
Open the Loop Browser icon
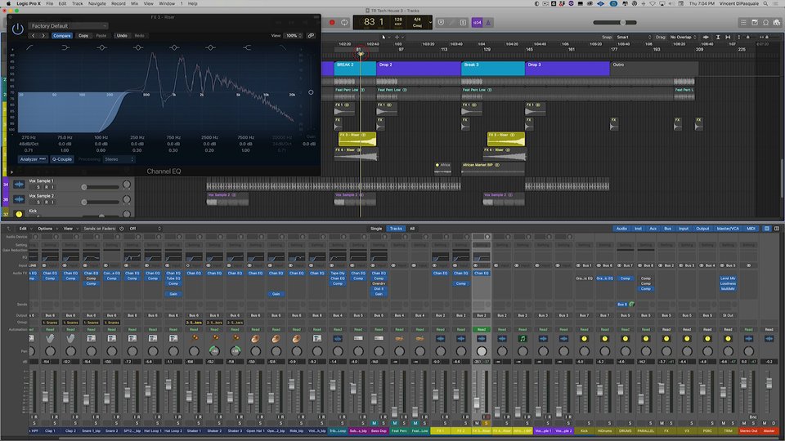click(765, 23)
